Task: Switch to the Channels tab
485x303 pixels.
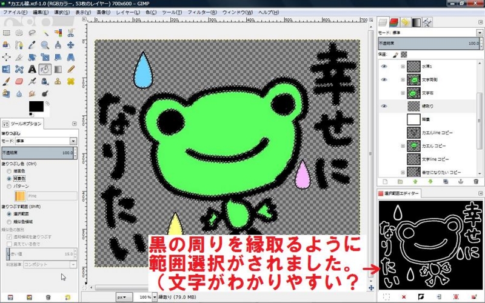Action: [394, 22]
